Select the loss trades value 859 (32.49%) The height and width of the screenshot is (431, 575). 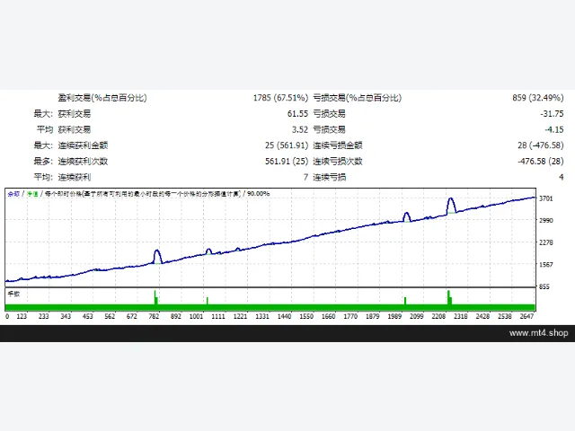point(538,98)
